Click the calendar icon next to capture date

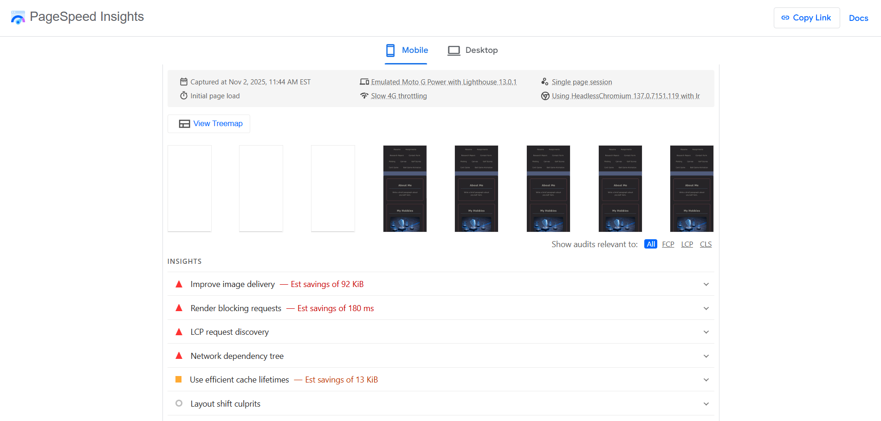183,81
